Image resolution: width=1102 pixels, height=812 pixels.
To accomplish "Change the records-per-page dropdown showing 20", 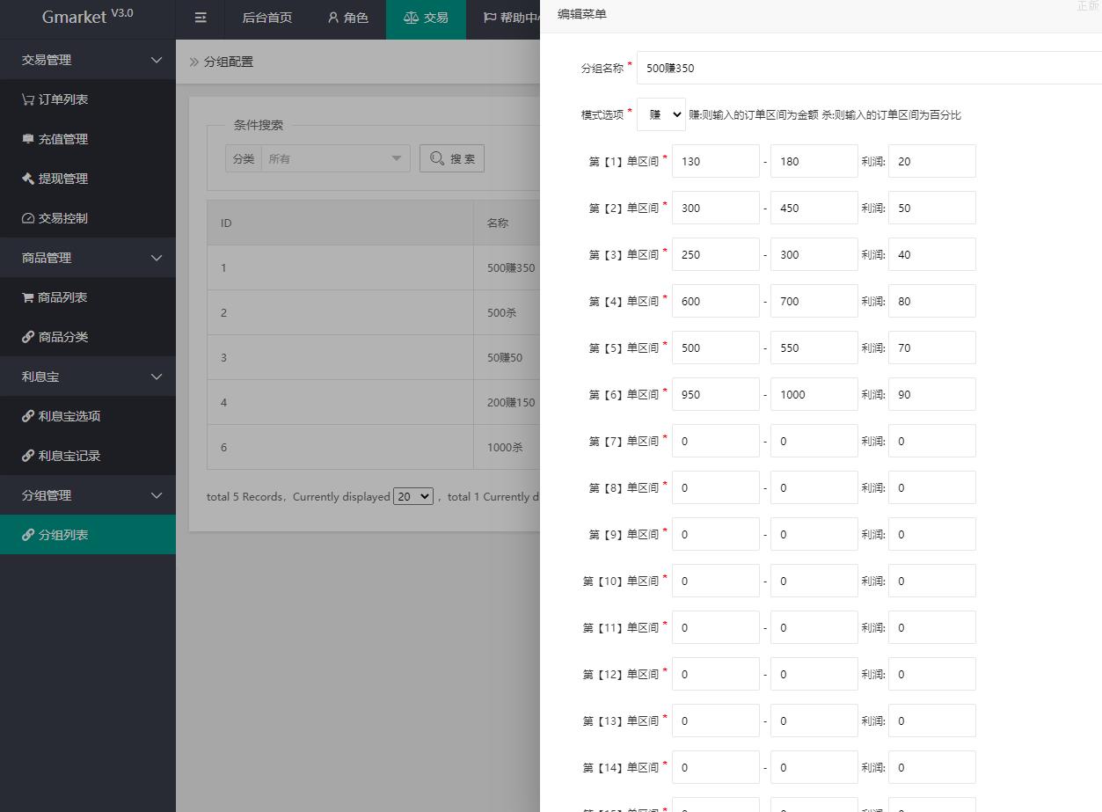I will point(413,496).
